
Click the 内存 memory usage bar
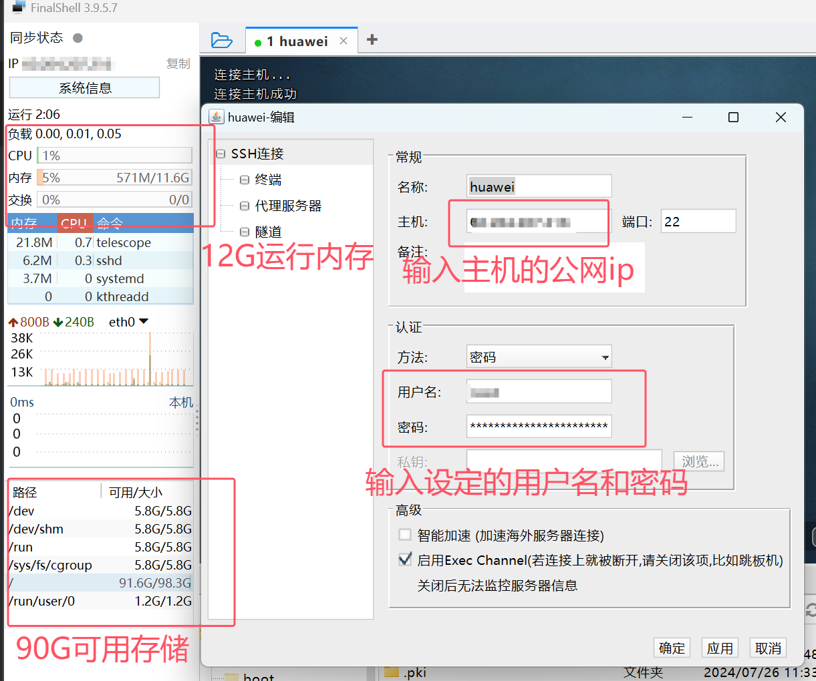coord(114,178)
